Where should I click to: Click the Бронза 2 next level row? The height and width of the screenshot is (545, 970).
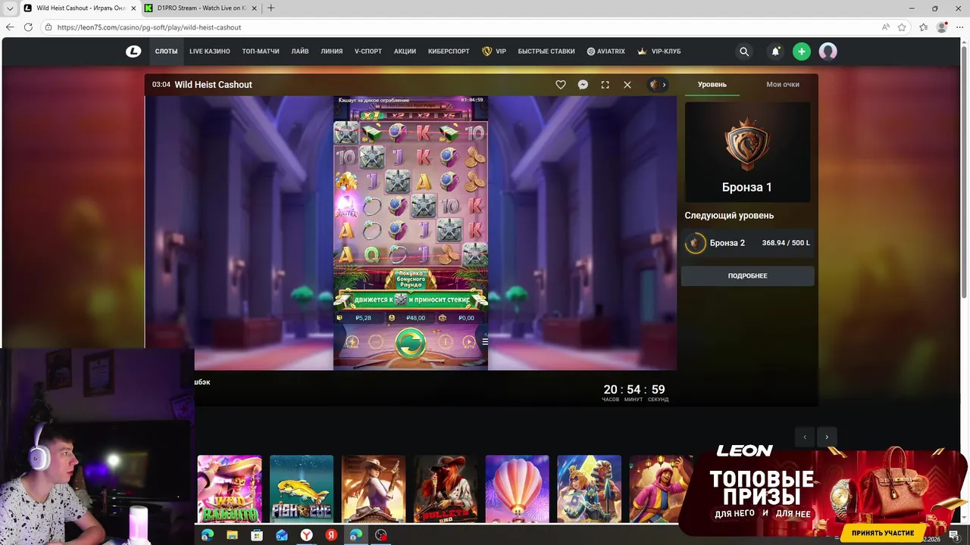(748, 243)
